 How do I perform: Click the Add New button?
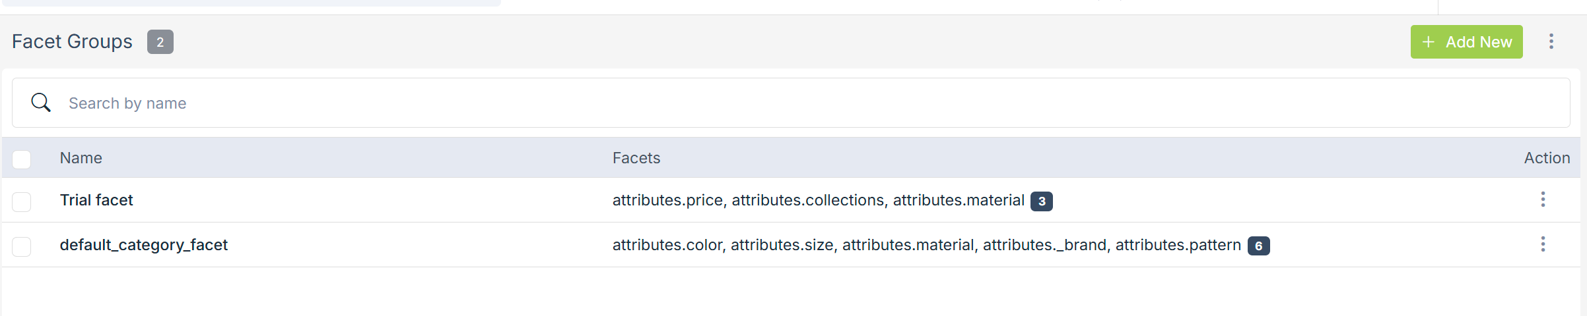coord(1466,42)
